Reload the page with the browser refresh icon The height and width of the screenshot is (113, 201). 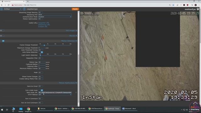click(x=8, y=5)
